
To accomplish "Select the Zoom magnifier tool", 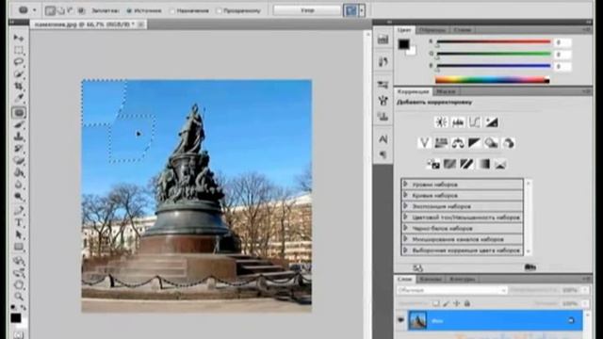I will [19, 297].
